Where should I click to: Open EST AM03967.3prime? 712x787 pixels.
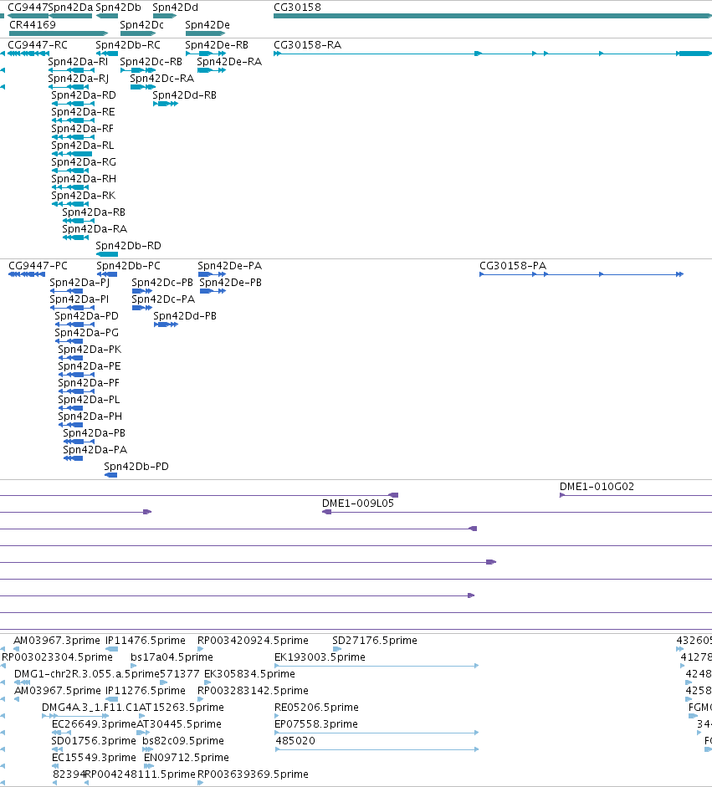57,641
